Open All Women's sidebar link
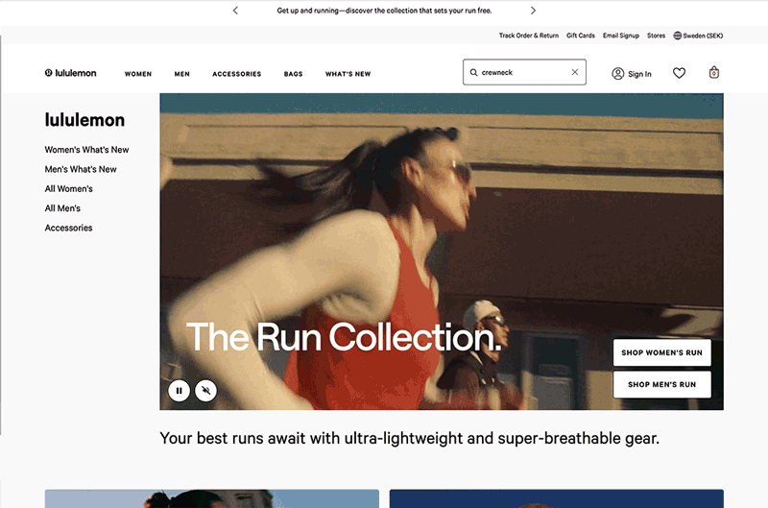Image resolution: width=768 pixels, height=508 pixels. [x=68, y=188]
